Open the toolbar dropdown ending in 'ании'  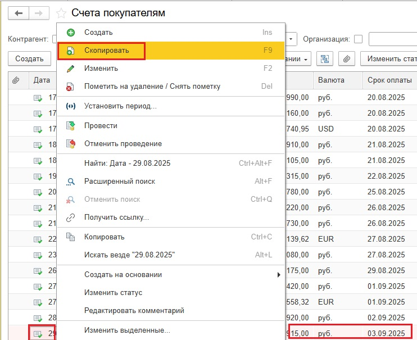pos(298,59)
